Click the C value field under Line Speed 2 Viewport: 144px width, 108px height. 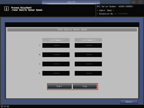[56, 64]
